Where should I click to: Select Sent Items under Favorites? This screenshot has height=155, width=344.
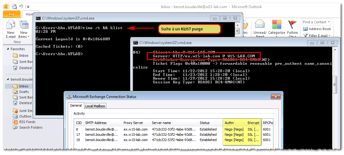pyautogui.click(x=23, y=62)
